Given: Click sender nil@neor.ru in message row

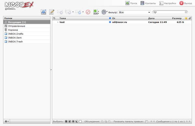Looking at the screenshot, I should tap(120, 22).
